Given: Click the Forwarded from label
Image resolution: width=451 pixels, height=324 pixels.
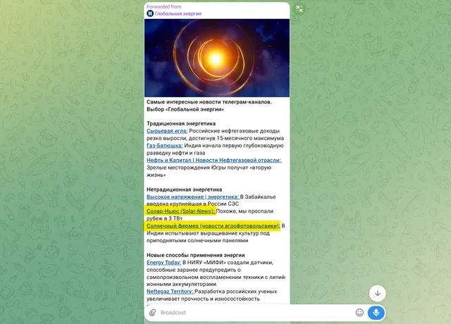Looking at the screenshot, I should pos(164,6).
